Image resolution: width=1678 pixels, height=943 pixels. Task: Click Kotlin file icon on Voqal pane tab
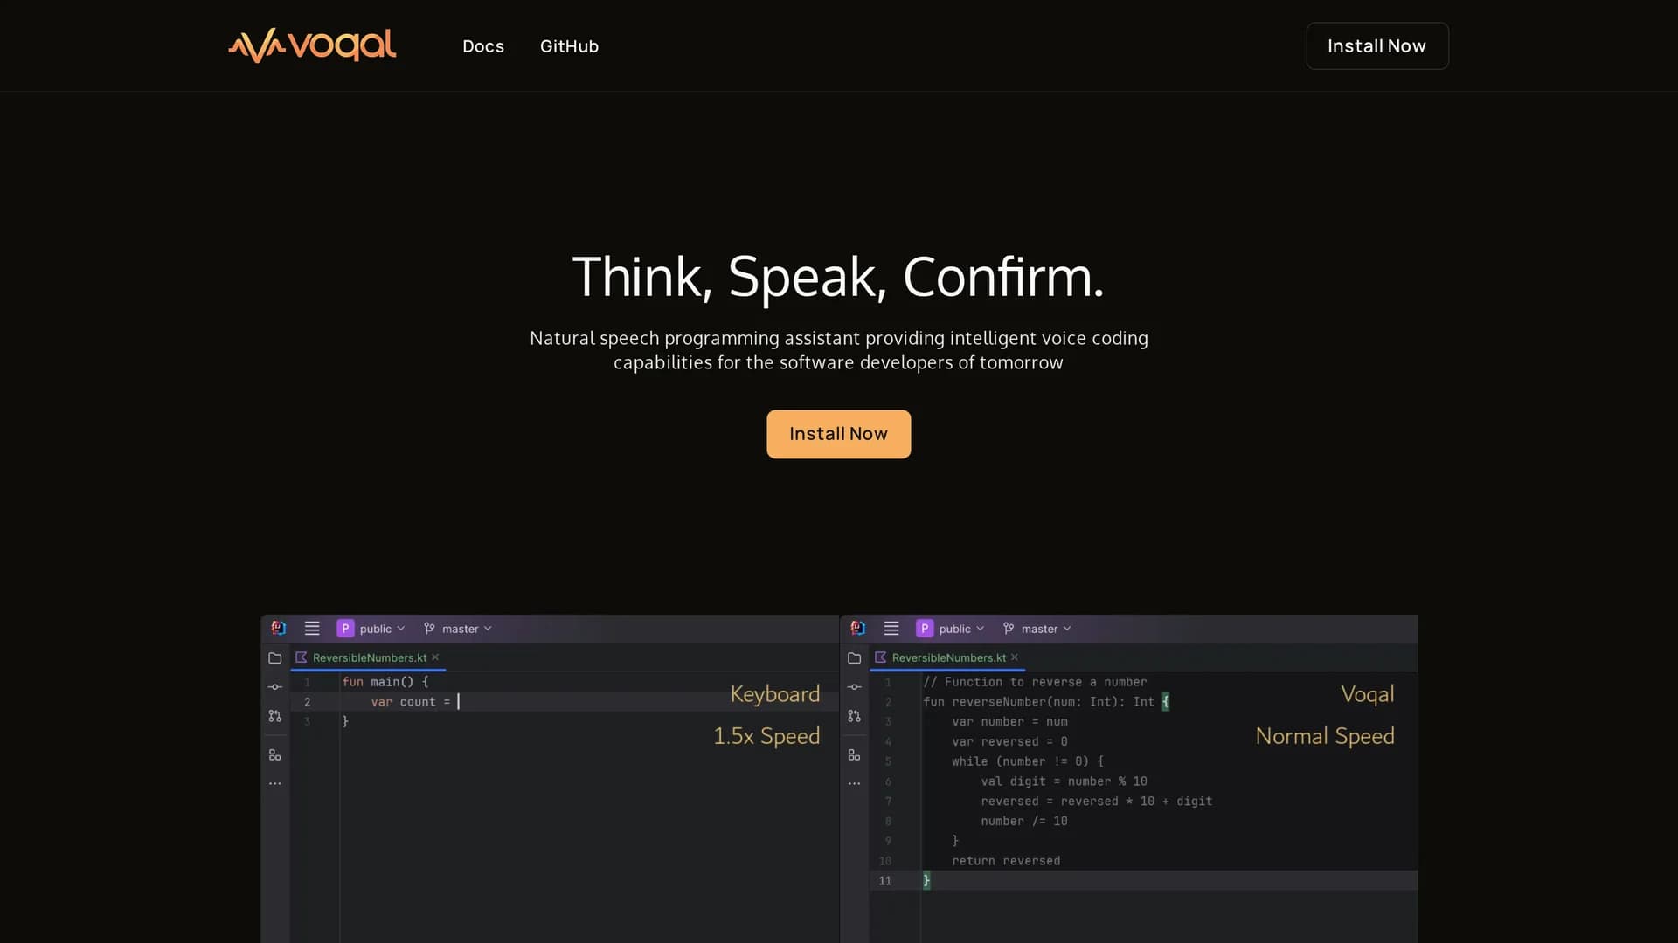point(881,657)
